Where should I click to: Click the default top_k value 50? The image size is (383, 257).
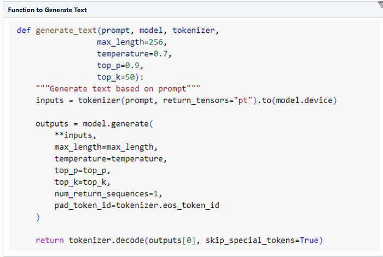click(130, 77)
